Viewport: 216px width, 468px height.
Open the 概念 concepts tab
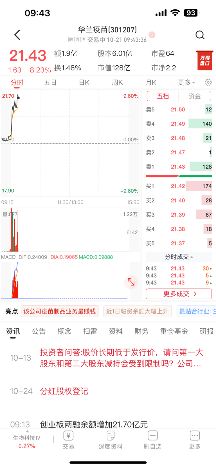64,331
